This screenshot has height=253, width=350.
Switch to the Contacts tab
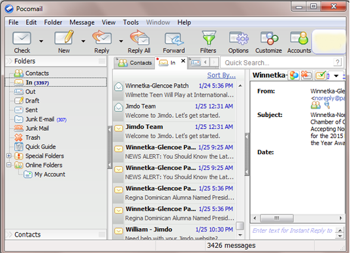(x=135, y=63)
